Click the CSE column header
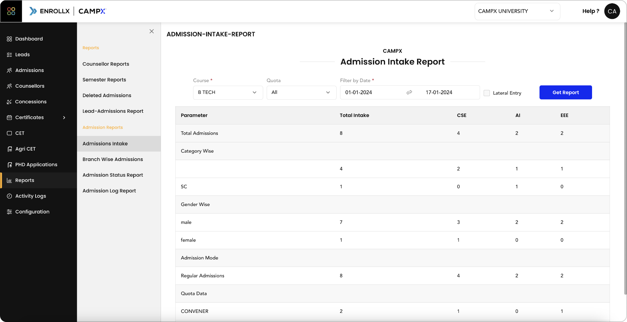 [461, 115]
